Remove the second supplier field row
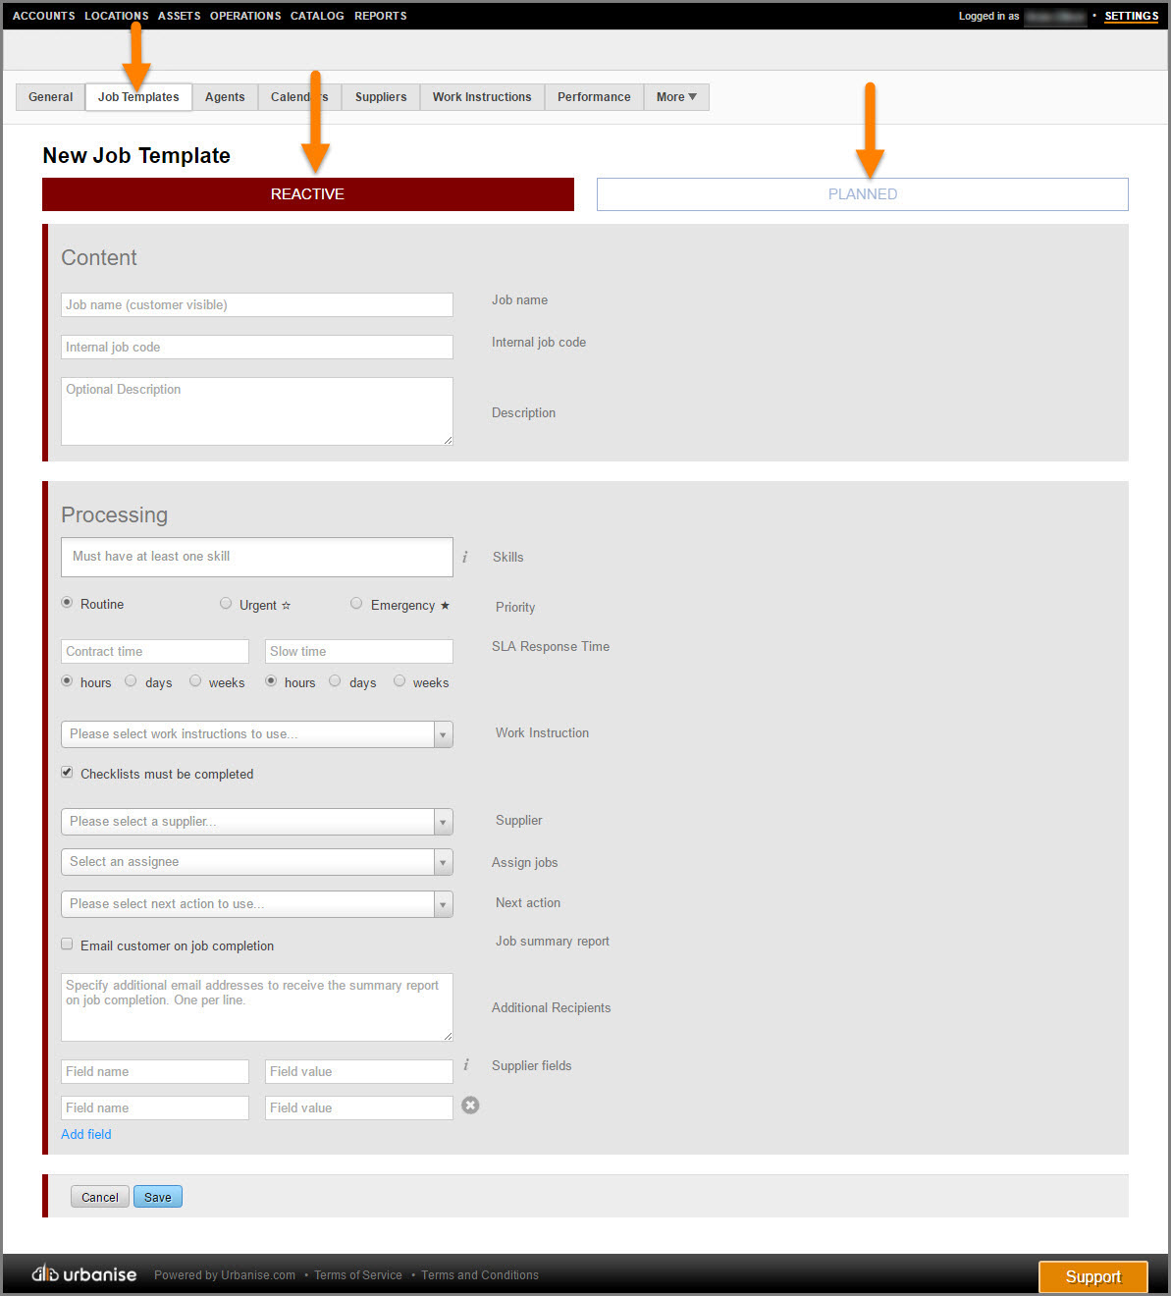 [471, 1106]
